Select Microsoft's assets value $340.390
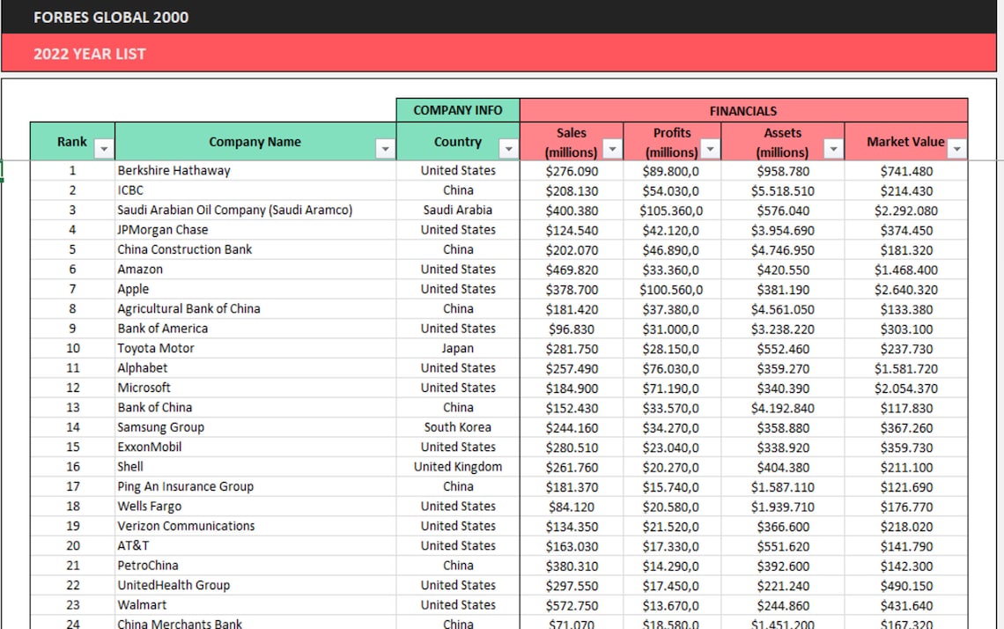Image resolution: width=1004 pixels, height=629 pixels. 782,387
